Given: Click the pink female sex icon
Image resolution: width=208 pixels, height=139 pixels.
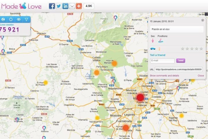Looking at the screenshot, I should click(153, 41).
